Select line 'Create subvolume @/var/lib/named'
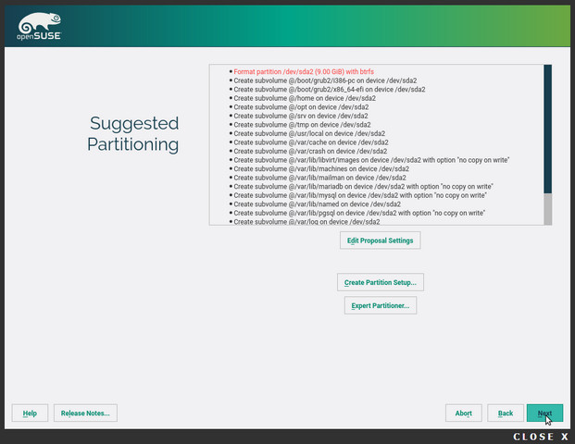Viewport: 575px width, 444px height. pyautogui.click(x=318, y=204)
